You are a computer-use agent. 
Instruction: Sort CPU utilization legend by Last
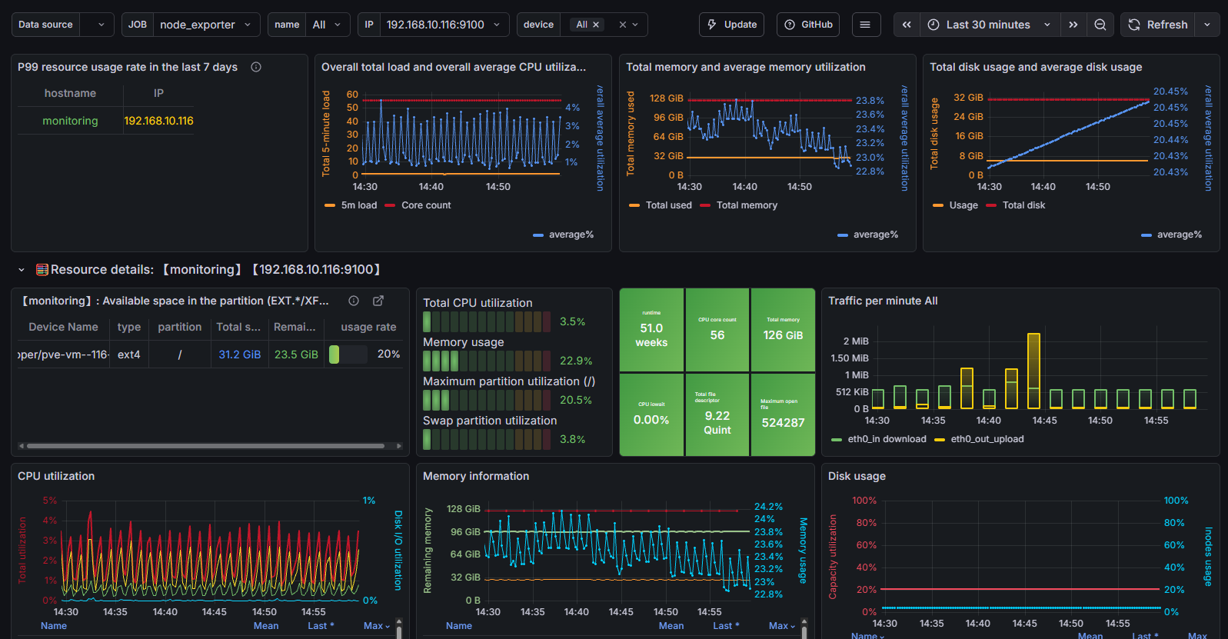[321, 626]
